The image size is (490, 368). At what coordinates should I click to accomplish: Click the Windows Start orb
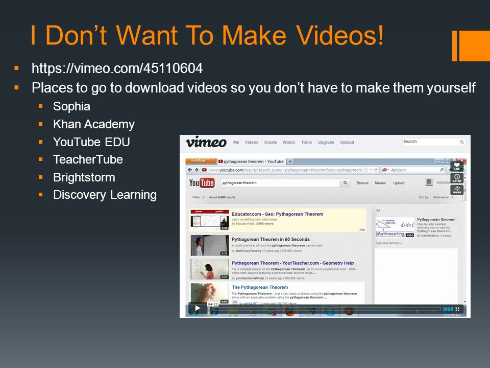[x=193, y=311]
